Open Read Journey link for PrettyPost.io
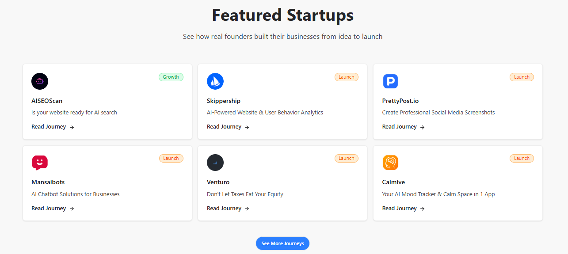The height and width of the screenshot is (254, 568). point(404,127)
